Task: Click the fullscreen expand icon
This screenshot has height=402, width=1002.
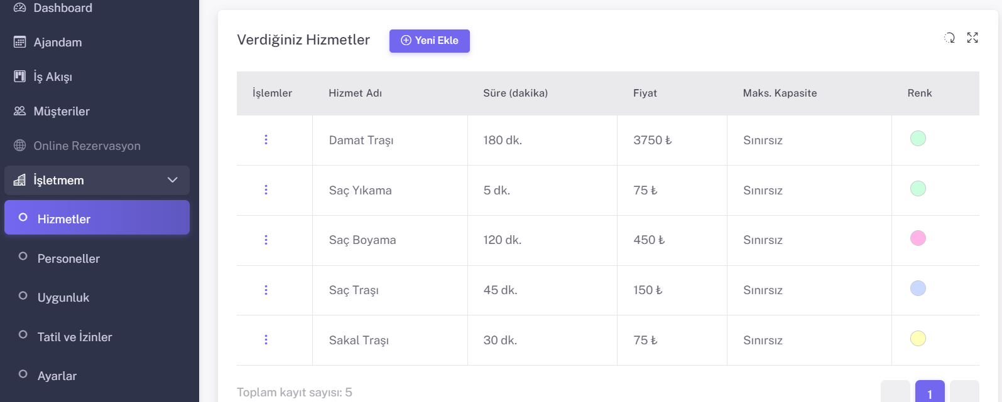Action: pyautogui.click(x=972, y=38)
